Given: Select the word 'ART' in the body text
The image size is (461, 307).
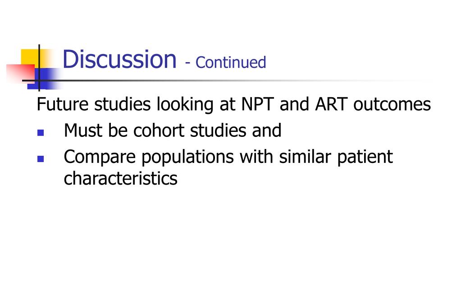Looking at the screenshot, I should pos(331,104).
